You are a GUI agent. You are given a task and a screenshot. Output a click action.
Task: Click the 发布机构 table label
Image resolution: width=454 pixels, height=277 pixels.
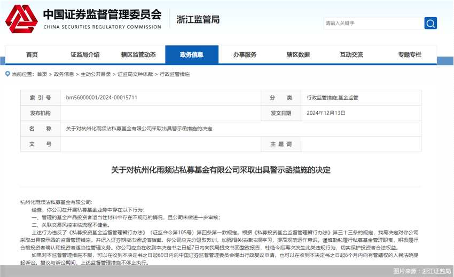(40, 113)
